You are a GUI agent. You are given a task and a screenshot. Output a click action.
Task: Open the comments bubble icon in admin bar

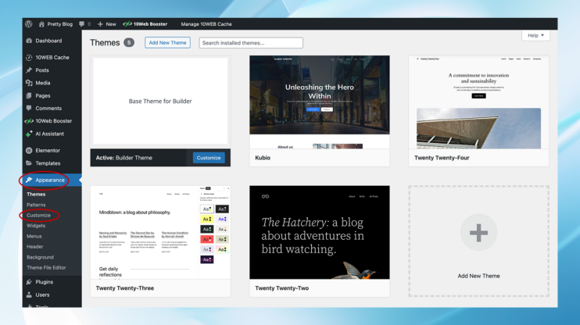coord(82,24)
